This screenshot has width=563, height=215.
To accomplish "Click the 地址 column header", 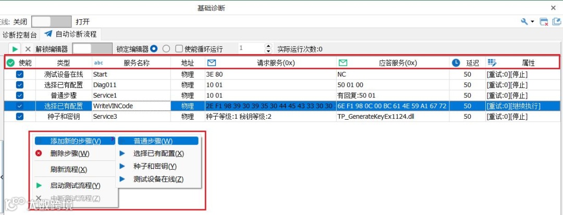I will [x=188, y=63].
